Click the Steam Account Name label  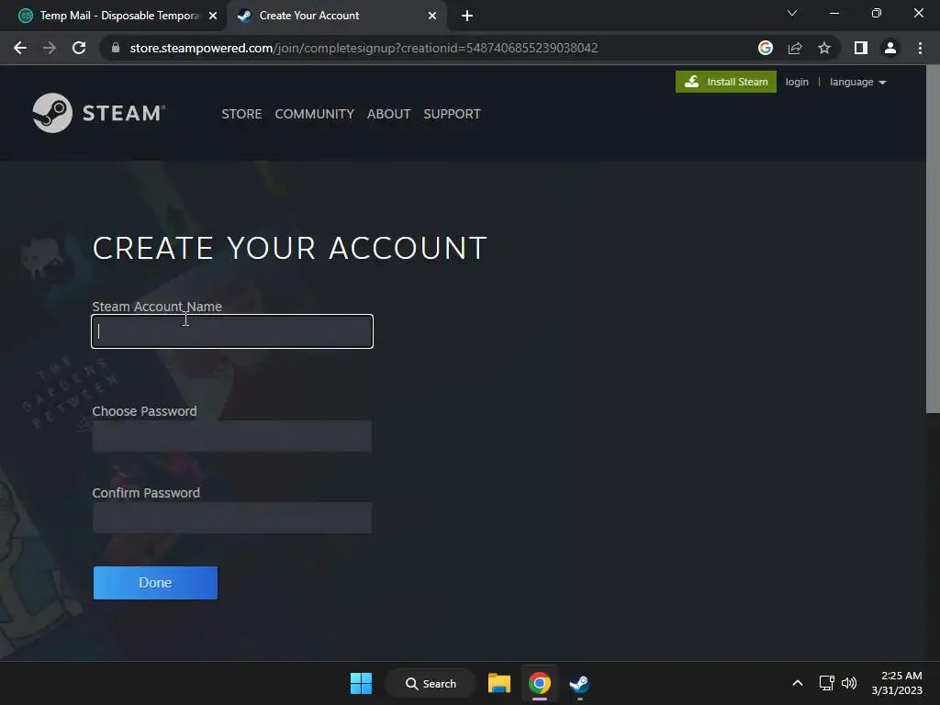pos(157,307)
